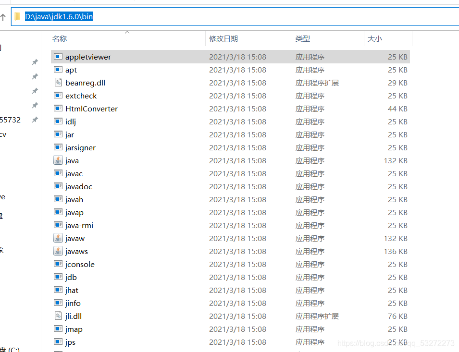Select the jinfo file name
This screenshot has height=352, width=459.
[73, 303]
